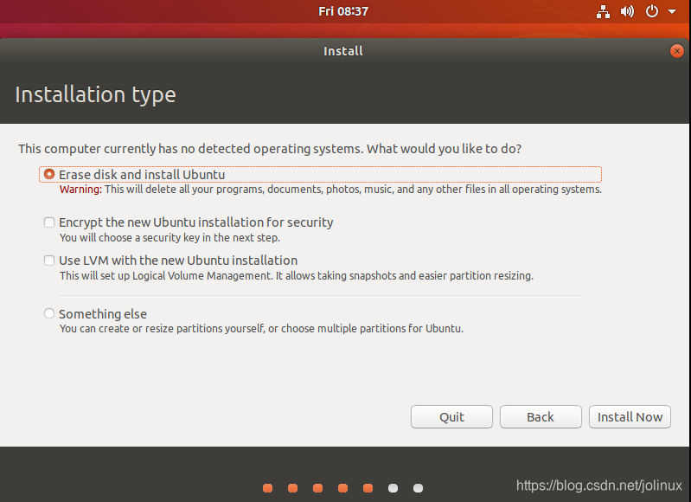Viewport: 691px width, 502px height.
Task: Click the 'Installation type' heading
Action: pos(96,95)
